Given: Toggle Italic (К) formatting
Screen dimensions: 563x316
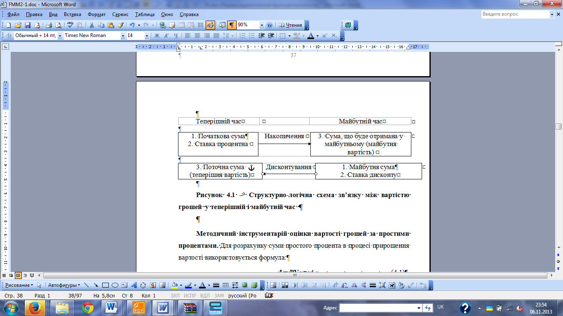Looking at the screenshot, I should tap(166, 36).
